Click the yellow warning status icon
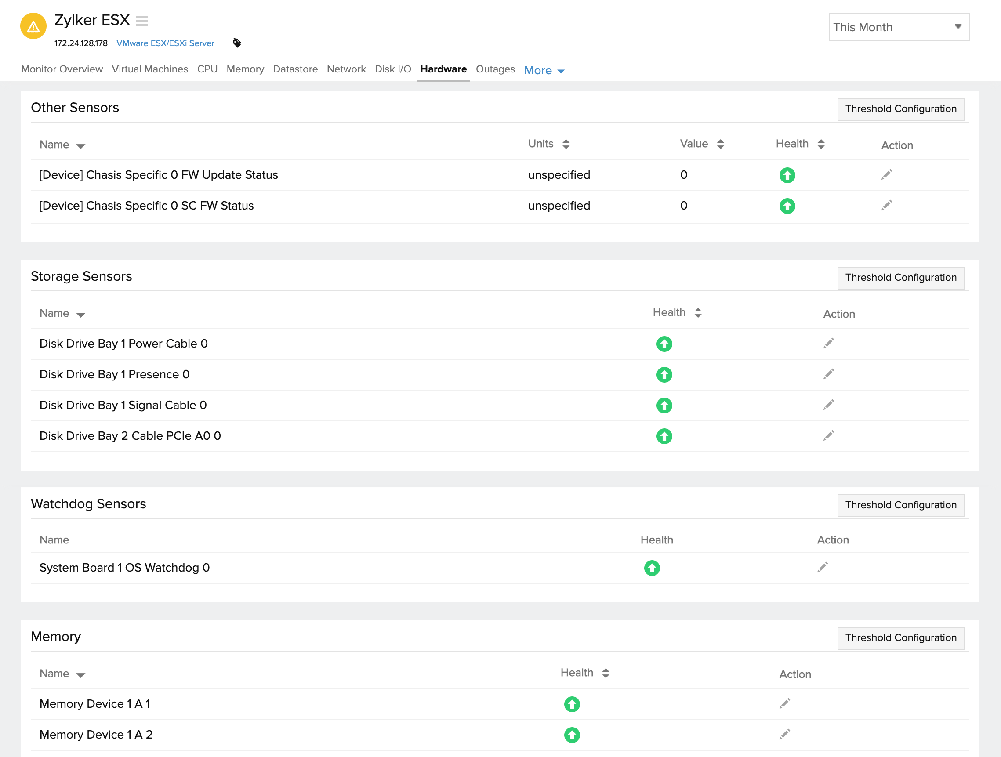This screenshot has height=757, width=1001. 33,27
